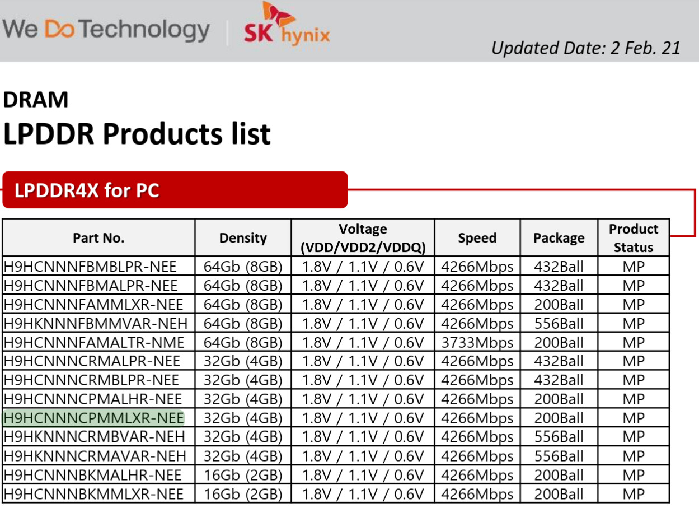Select the Voltage column header
Image resolution: width=699 pixels, height=508 pixels.
(363, 238)
